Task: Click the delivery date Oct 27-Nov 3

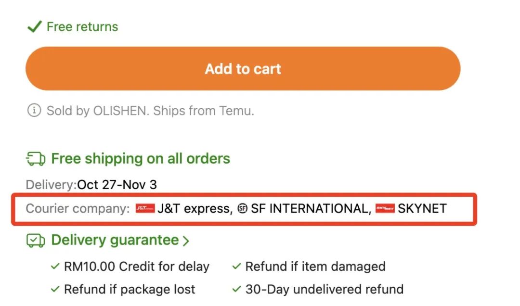Action: click(x=117, y=184)
